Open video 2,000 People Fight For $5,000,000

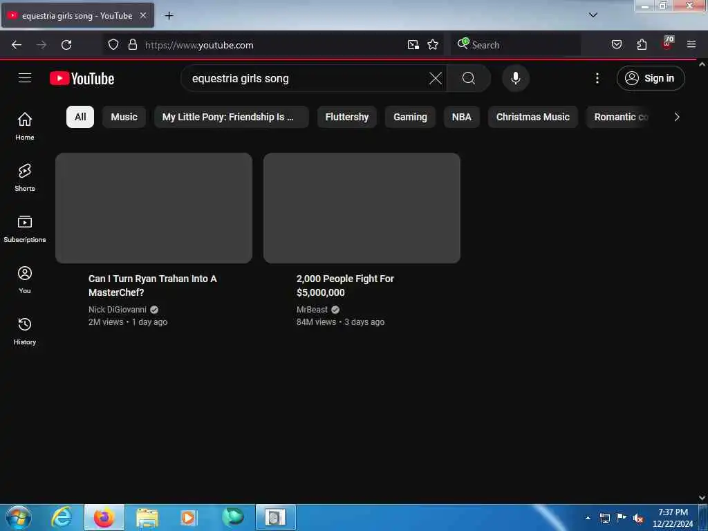pos(345,286)
